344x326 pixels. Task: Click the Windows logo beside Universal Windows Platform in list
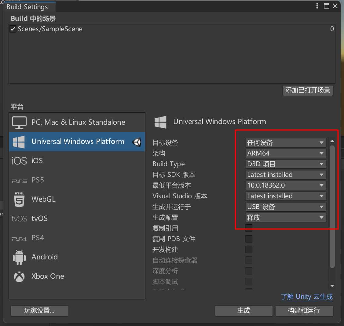point(19,142)
